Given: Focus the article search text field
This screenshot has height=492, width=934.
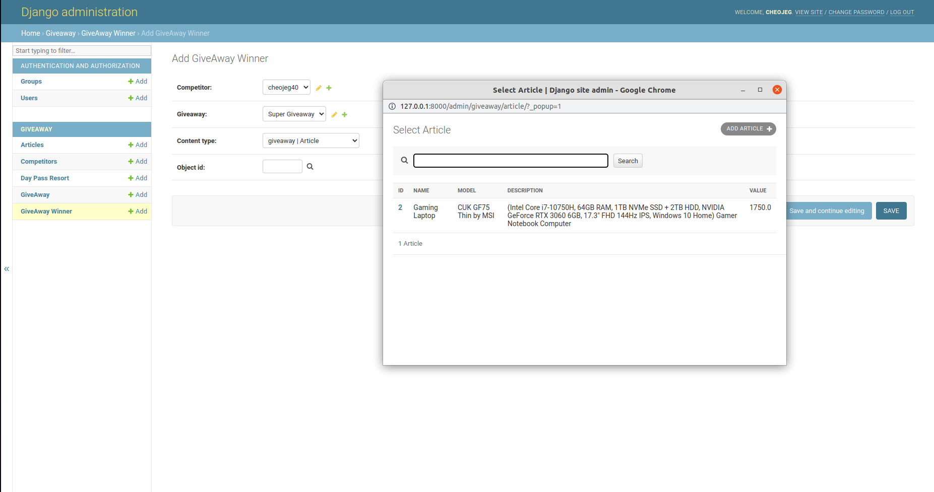Looking at the screenshot, I should [510, 161].
